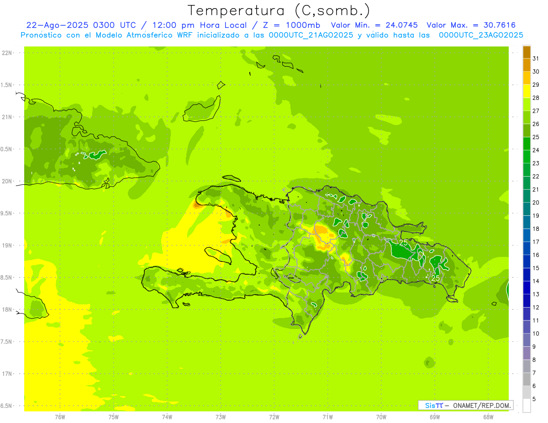548x423 pixels.
Task: Click the '0000UTC_23AGO2025' valid-until time
Action: coord(481,35)
